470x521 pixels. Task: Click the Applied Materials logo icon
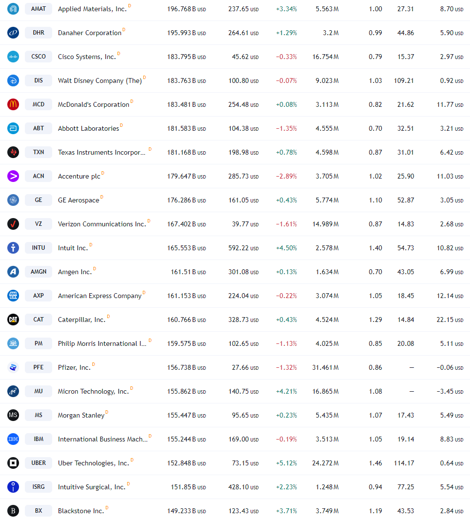(13, 9)
